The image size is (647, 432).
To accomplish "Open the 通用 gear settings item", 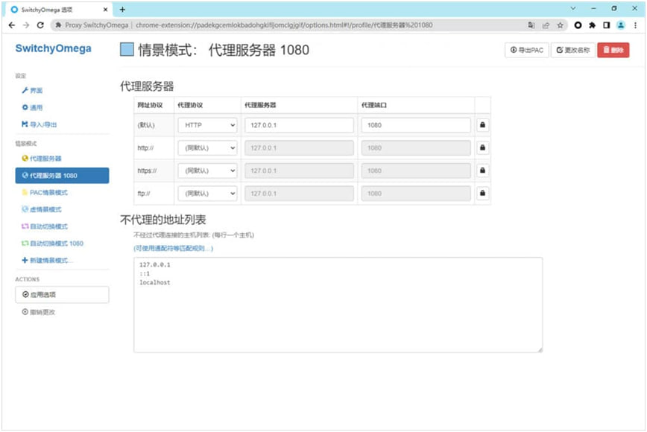I will tap(32, 107).
